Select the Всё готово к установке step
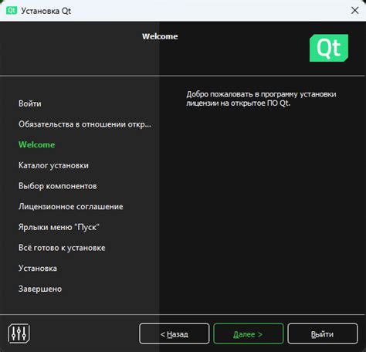 (x=62, y=248)
